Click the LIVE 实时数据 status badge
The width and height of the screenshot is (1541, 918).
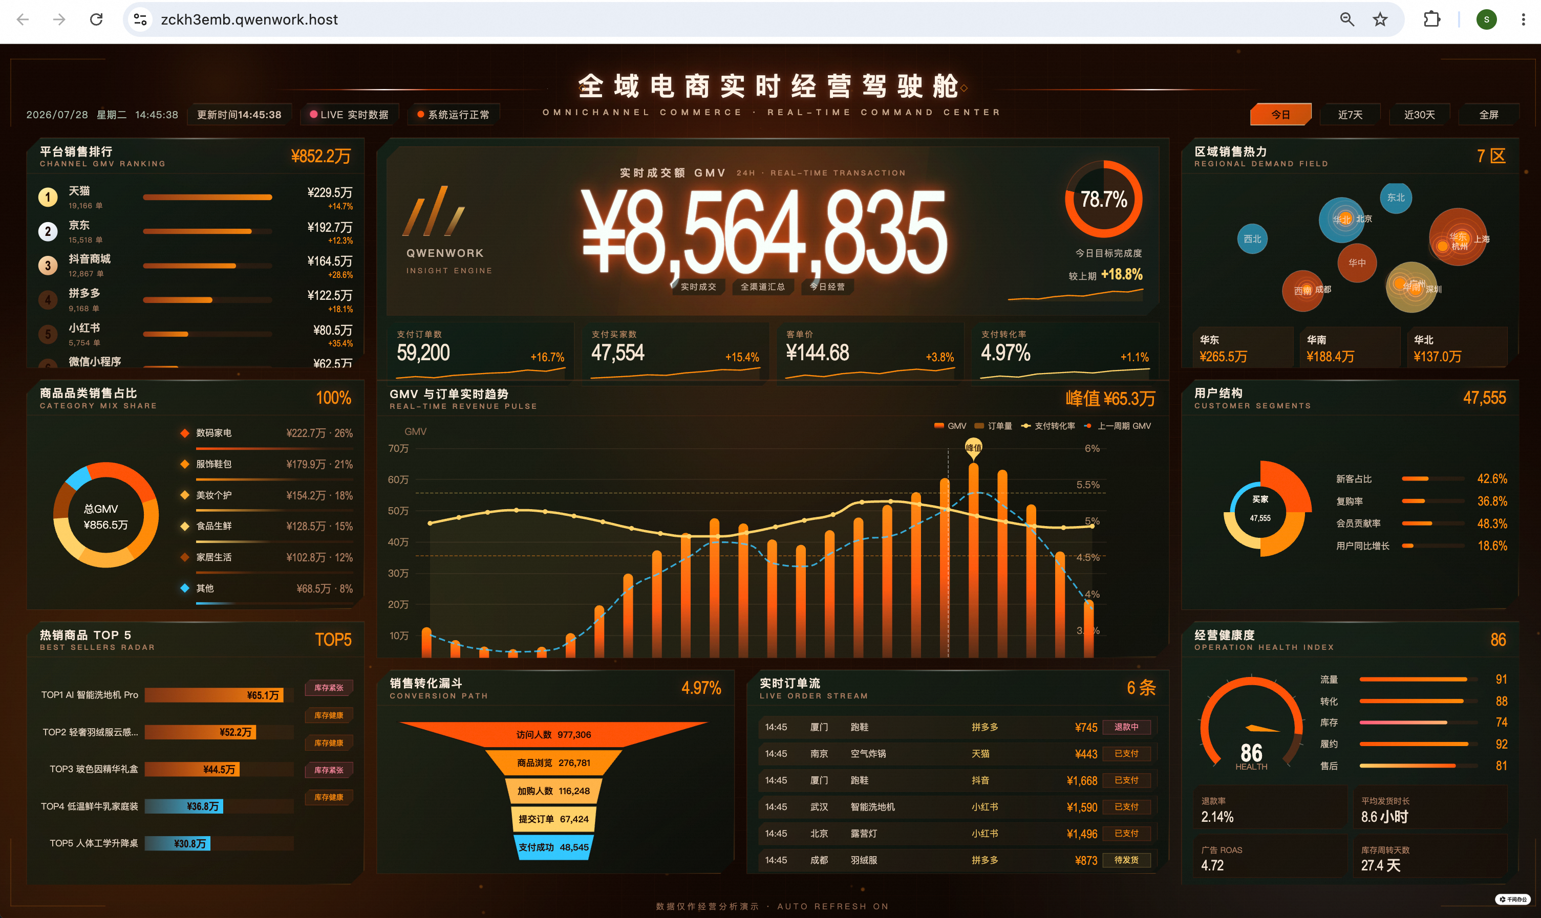click(349, 115)
